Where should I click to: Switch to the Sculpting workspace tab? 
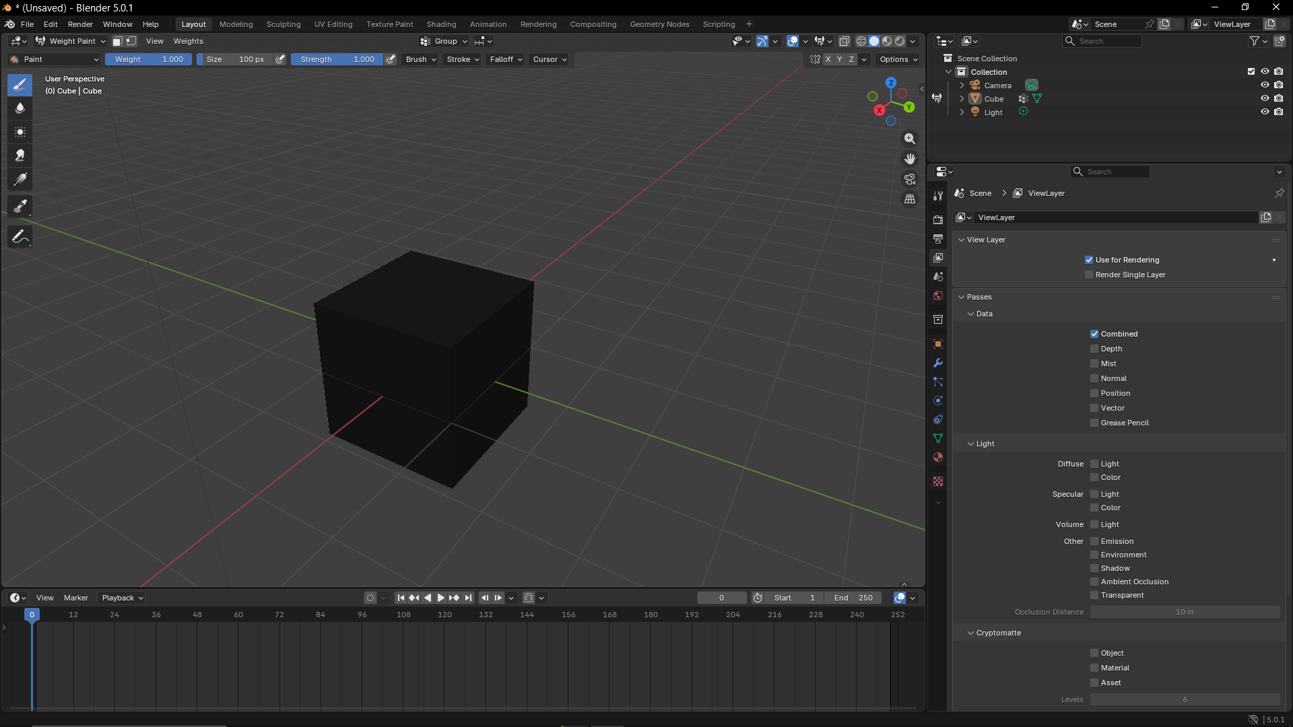coord(284,24)
